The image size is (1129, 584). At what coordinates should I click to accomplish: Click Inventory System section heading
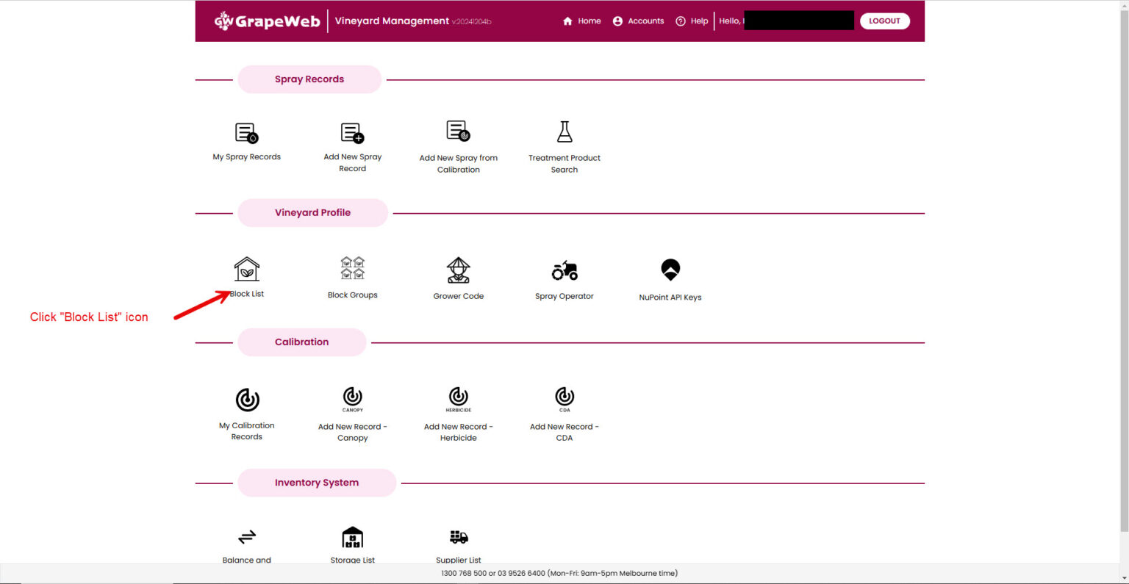(x=317, y=483)
